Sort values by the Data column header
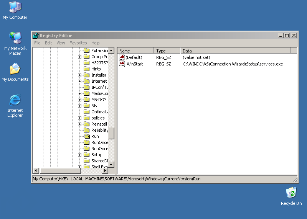The height and width of the screenshot is (219, 307). click(x=236, y=51)
